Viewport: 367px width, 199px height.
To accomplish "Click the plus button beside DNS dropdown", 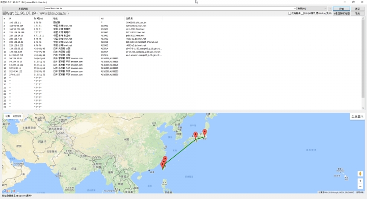I will click(330, 9).
